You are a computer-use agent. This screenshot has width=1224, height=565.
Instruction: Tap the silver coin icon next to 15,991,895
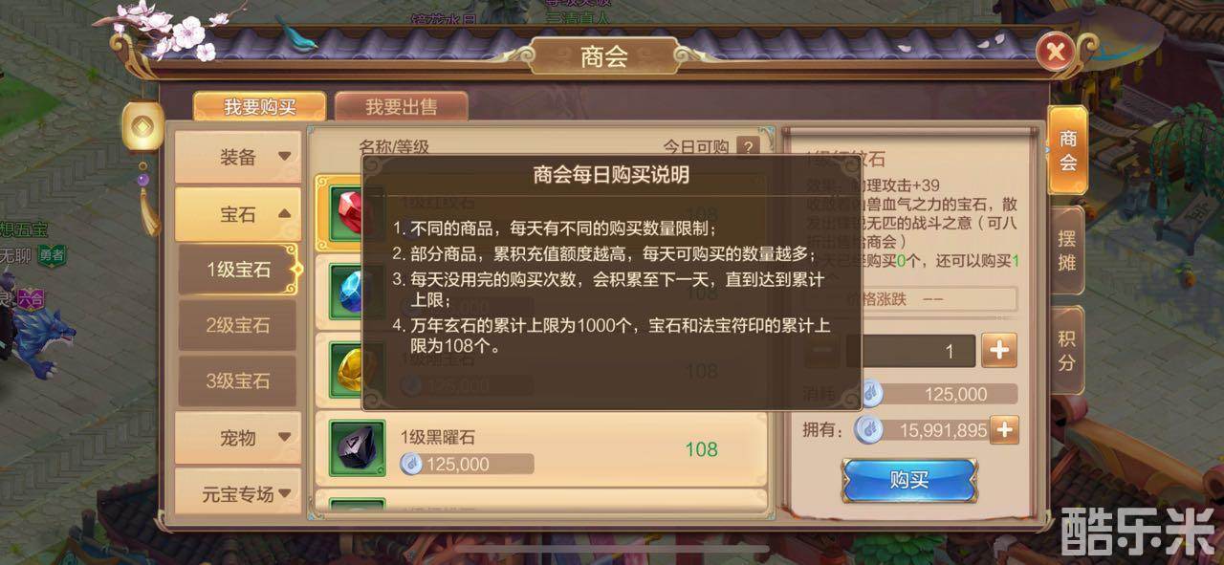pos(869,430)
